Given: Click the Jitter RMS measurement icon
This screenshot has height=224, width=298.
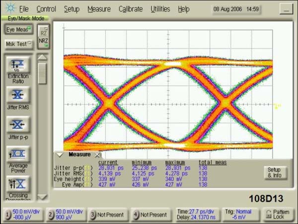Looking at the screenshot, I should pos(18,95).
